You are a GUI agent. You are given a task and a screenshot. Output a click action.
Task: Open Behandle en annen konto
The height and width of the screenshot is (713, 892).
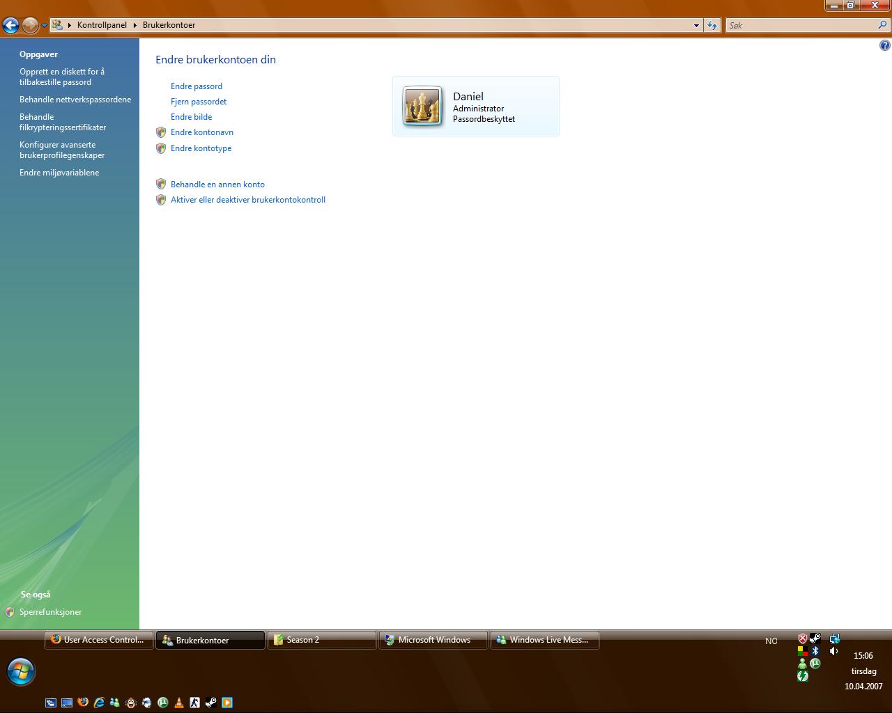217,185
